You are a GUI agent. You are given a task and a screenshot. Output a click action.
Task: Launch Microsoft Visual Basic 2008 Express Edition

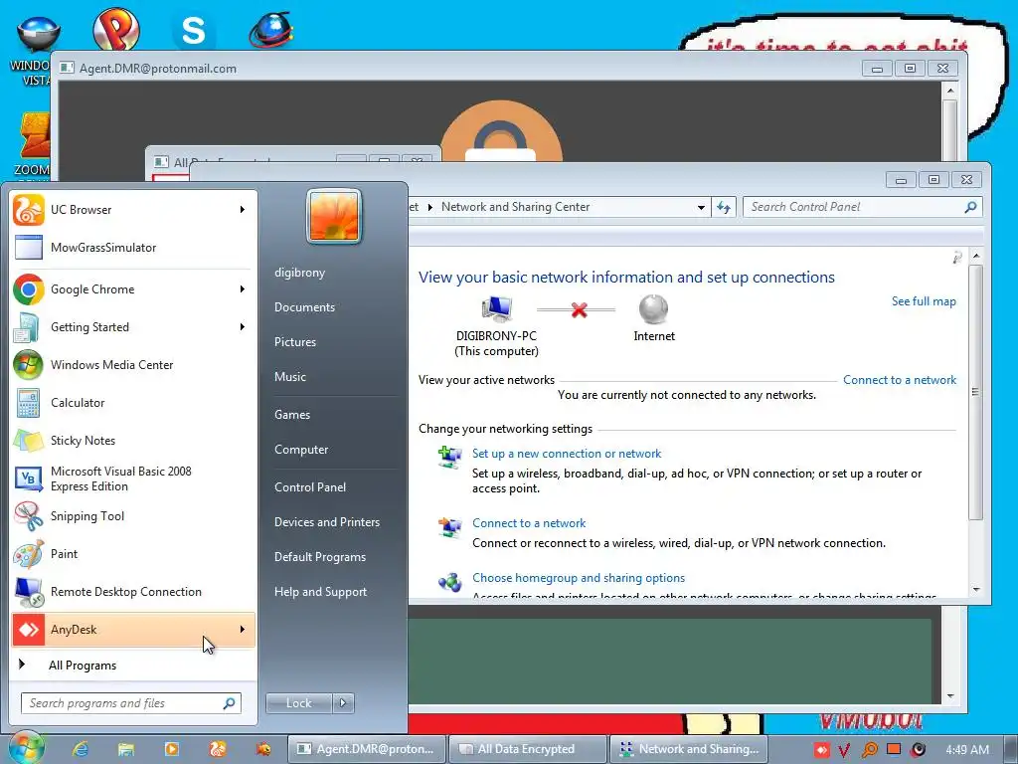[x=133, y=478]
